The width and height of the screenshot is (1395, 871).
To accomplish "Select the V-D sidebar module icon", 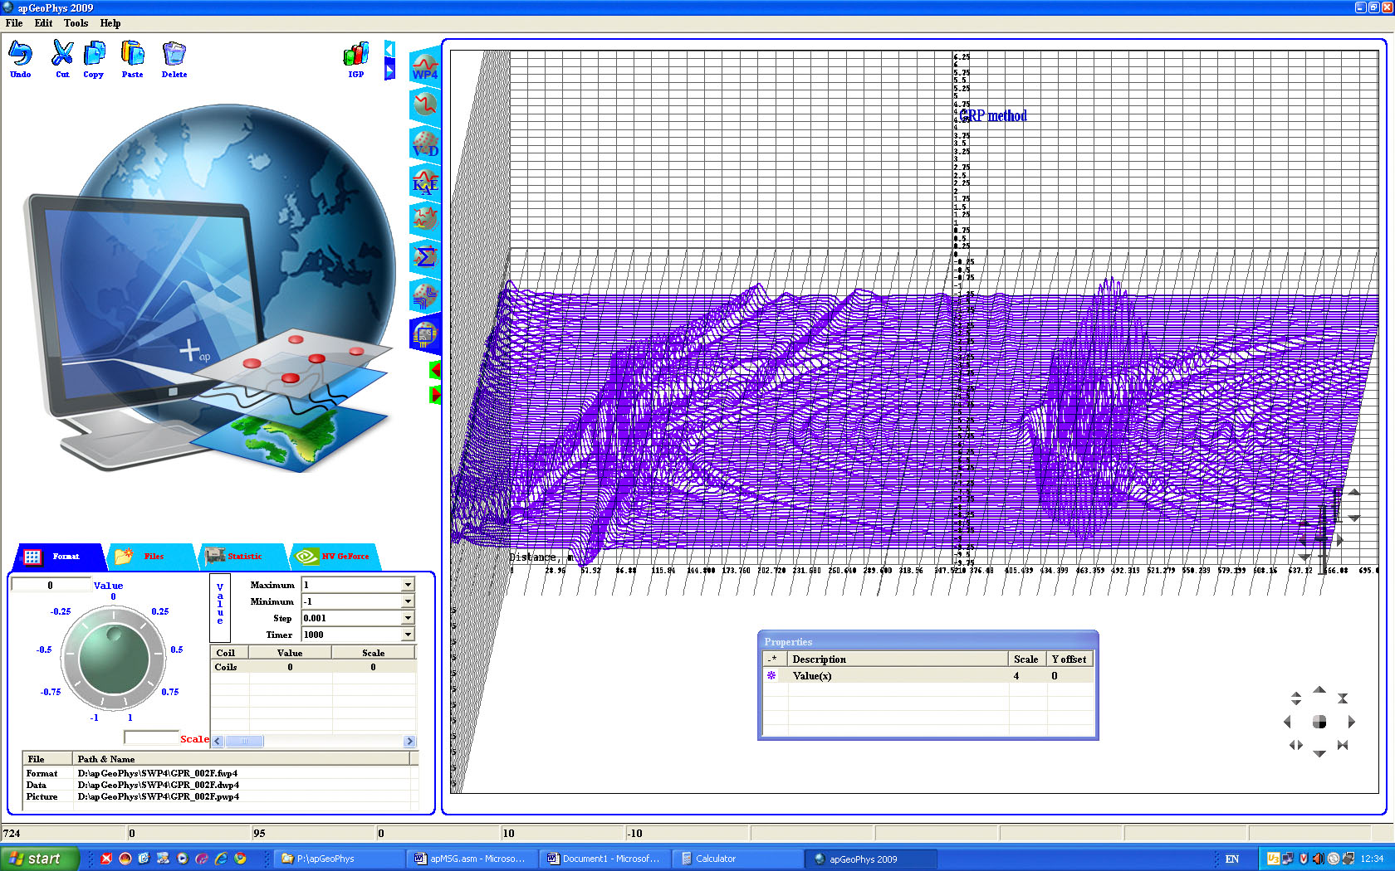I will pyautogui.click(x=425, y=144).
